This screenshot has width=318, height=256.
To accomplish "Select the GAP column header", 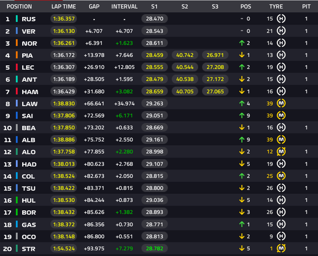I will 94,6.
